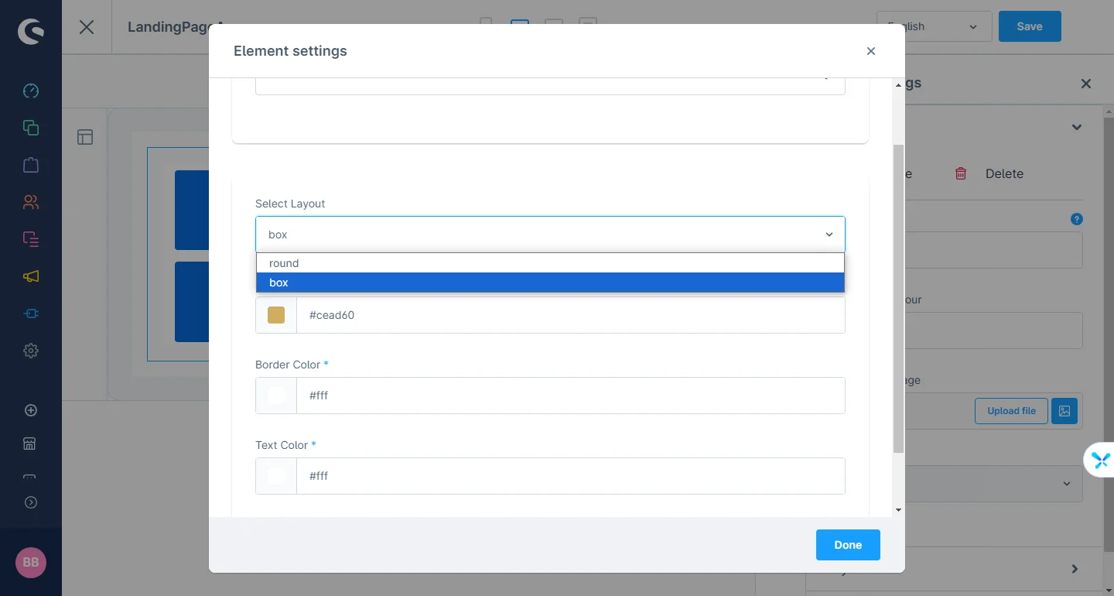Open the Customers icon in sidebar
Viewport: 1114px width, 596px height.
point(31,202)
